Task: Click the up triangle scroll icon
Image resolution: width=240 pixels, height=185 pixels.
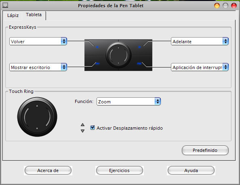Action: click(x=83, y=125)
